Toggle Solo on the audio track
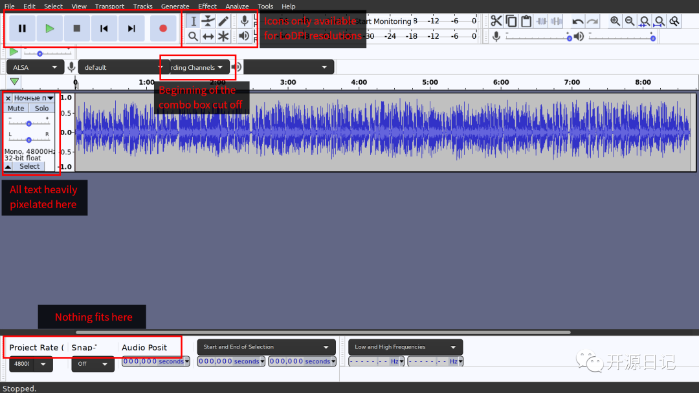 click(x=42, y=108)
